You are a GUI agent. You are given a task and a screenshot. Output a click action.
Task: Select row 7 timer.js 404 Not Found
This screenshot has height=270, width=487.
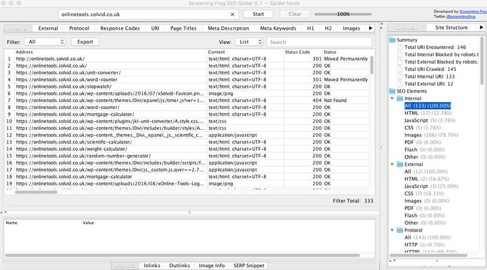click(x=187, y=100)
